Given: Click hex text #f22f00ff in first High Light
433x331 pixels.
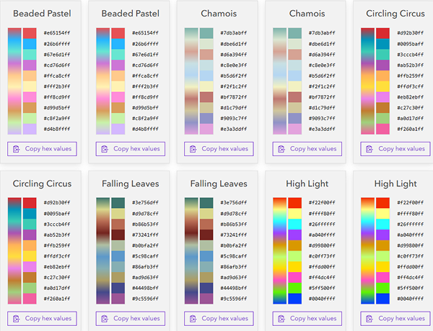Looking at the screenshot, I should point(322,203).
